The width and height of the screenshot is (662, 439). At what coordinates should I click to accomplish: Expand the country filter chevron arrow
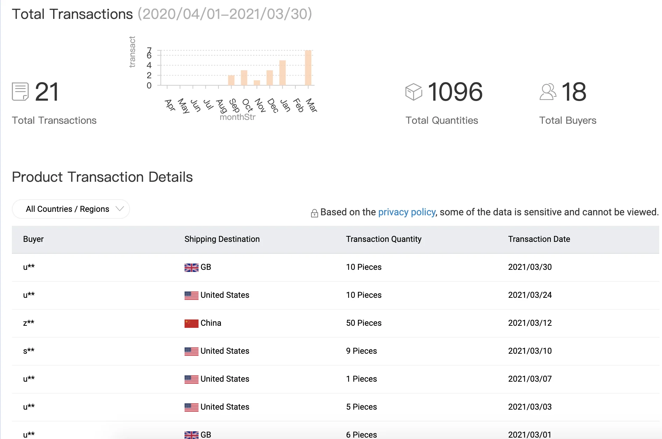pyautogui.click(x=120, y=209)
